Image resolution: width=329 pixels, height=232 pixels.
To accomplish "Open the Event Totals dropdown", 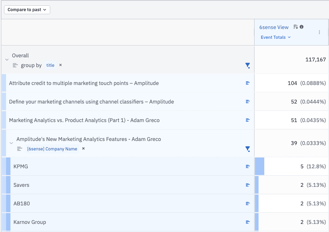I will tap(275, 37).
